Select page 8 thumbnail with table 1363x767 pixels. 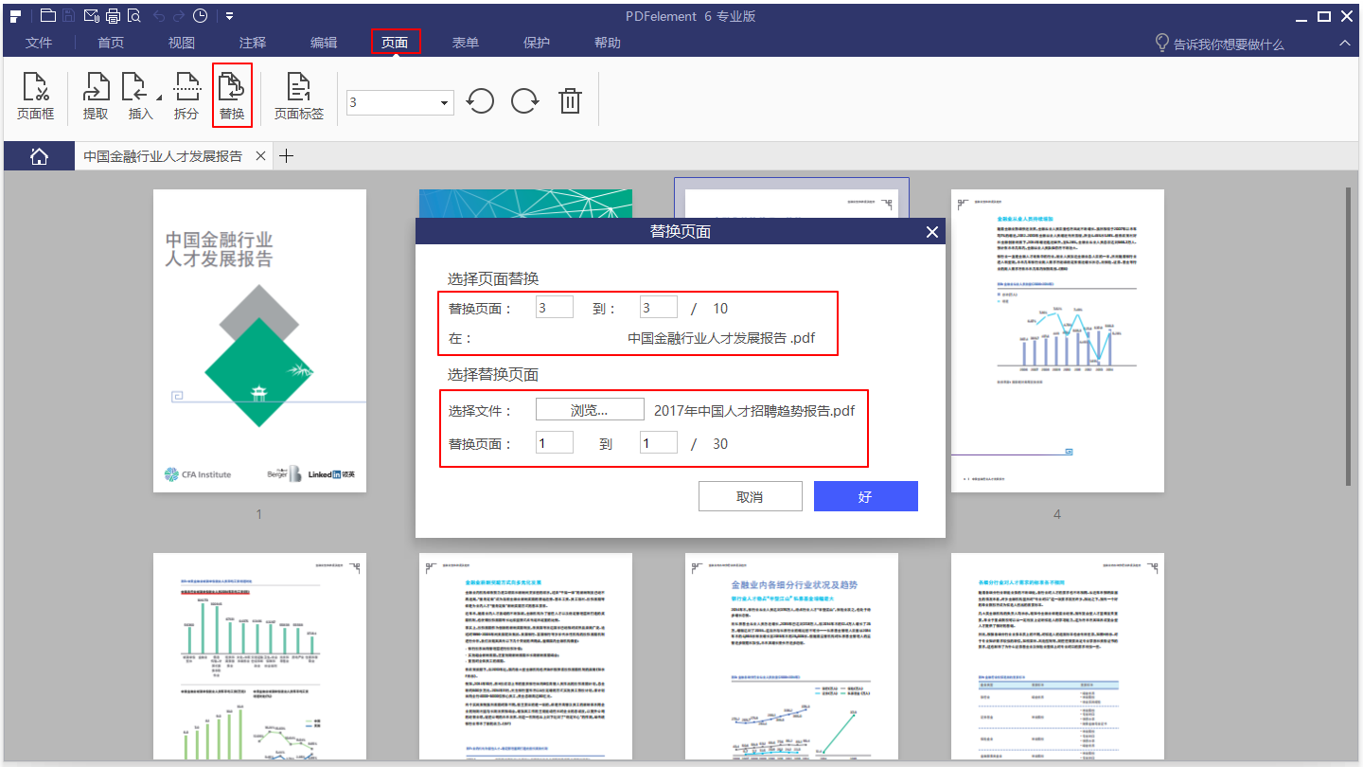(1057, 657)
